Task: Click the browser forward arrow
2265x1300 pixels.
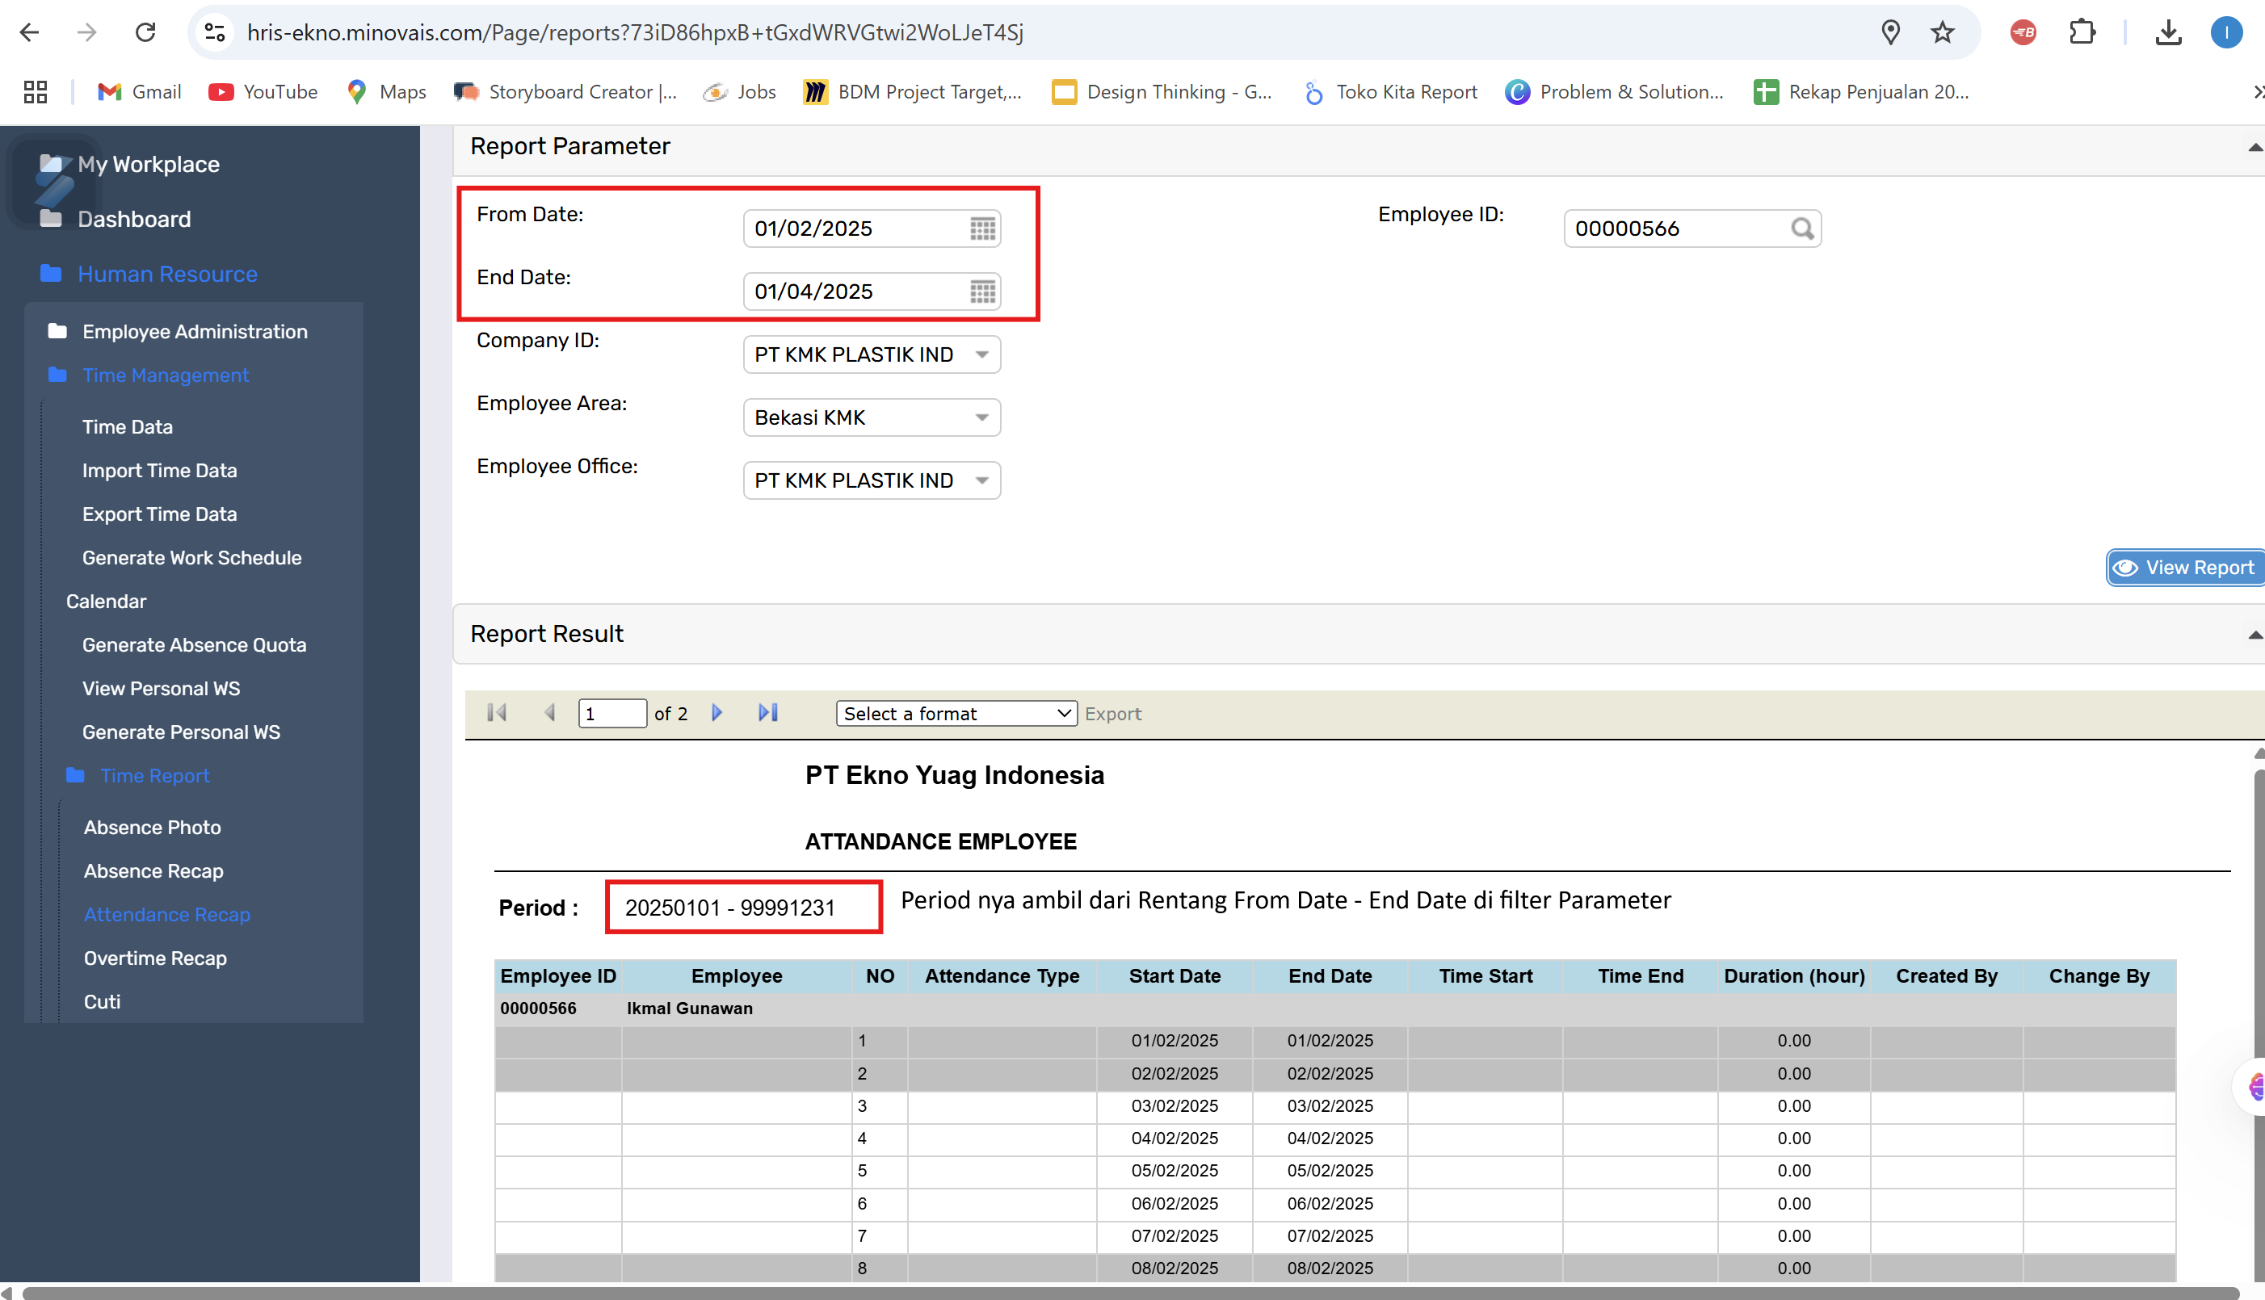Action: click(x=86, y=32)
